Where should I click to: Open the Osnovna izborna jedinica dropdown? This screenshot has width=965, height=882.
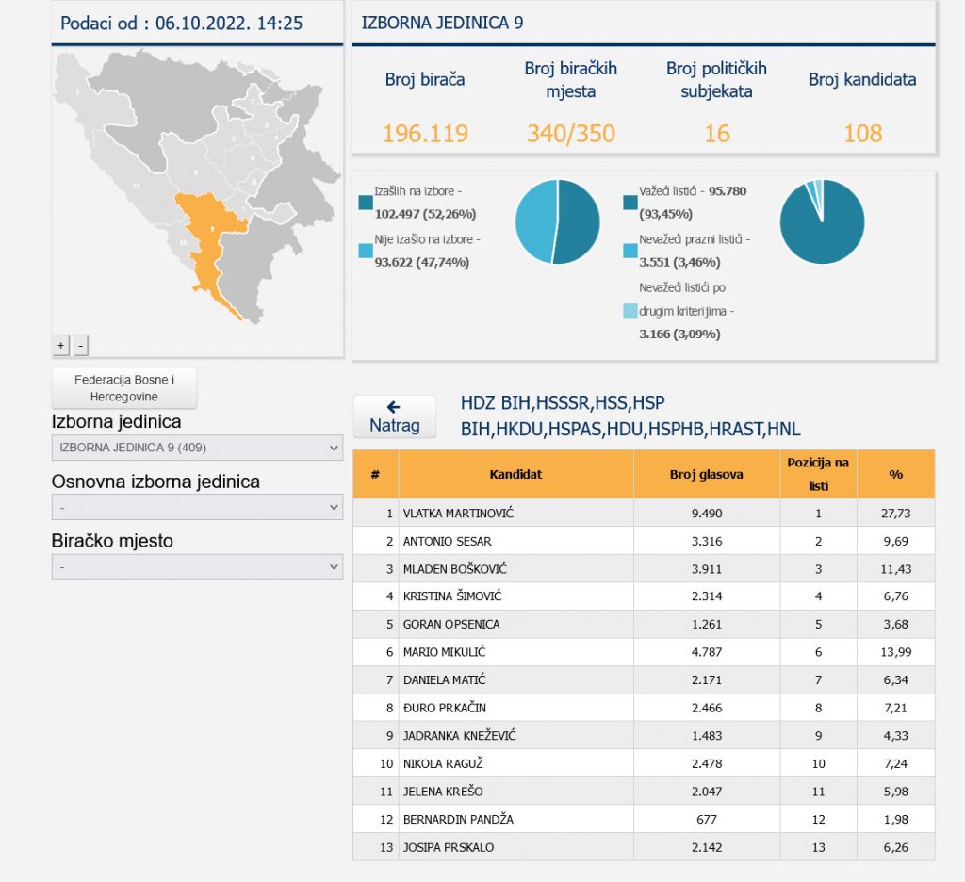point(197,507)
